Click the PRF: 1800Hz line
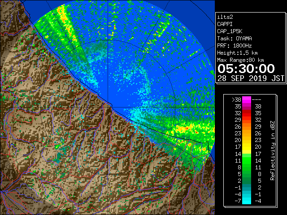This screenshot has height=215, width=287. [x=235, y=46]
